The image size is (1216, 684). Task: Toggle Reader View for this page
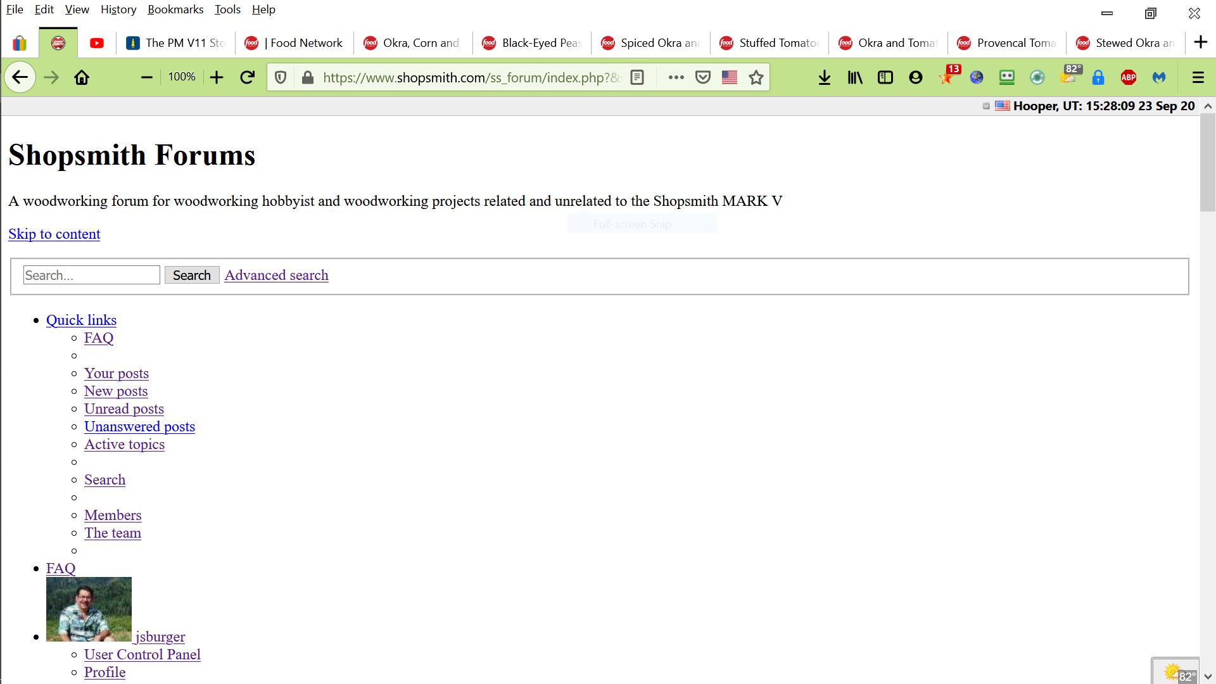(637, 77)
